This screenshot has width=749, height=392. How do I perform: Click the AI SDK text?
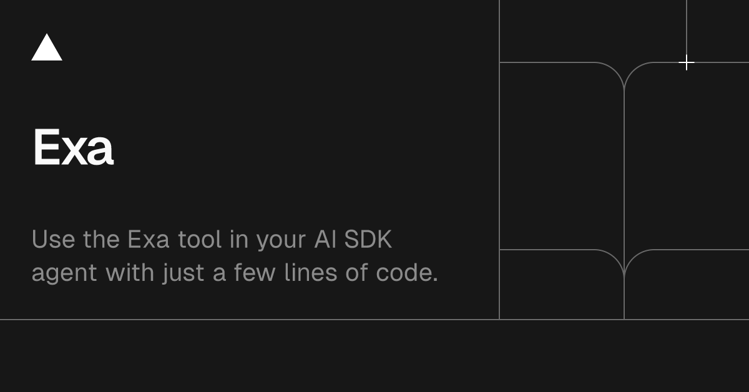pyautogui.click(x=353, y=240)
